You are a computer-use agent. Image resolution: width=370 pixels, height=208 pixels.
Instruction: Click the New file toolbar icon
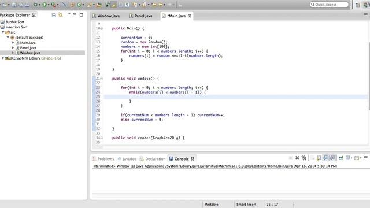coord(5,5)
